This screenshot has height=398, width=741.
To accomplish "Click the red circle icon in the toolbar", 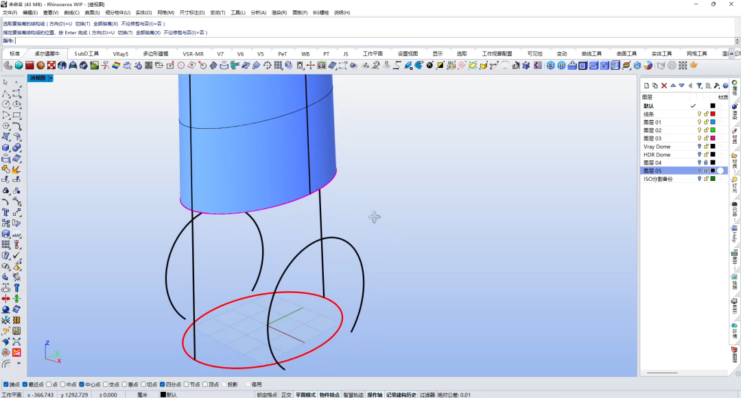I will point(181,65).
